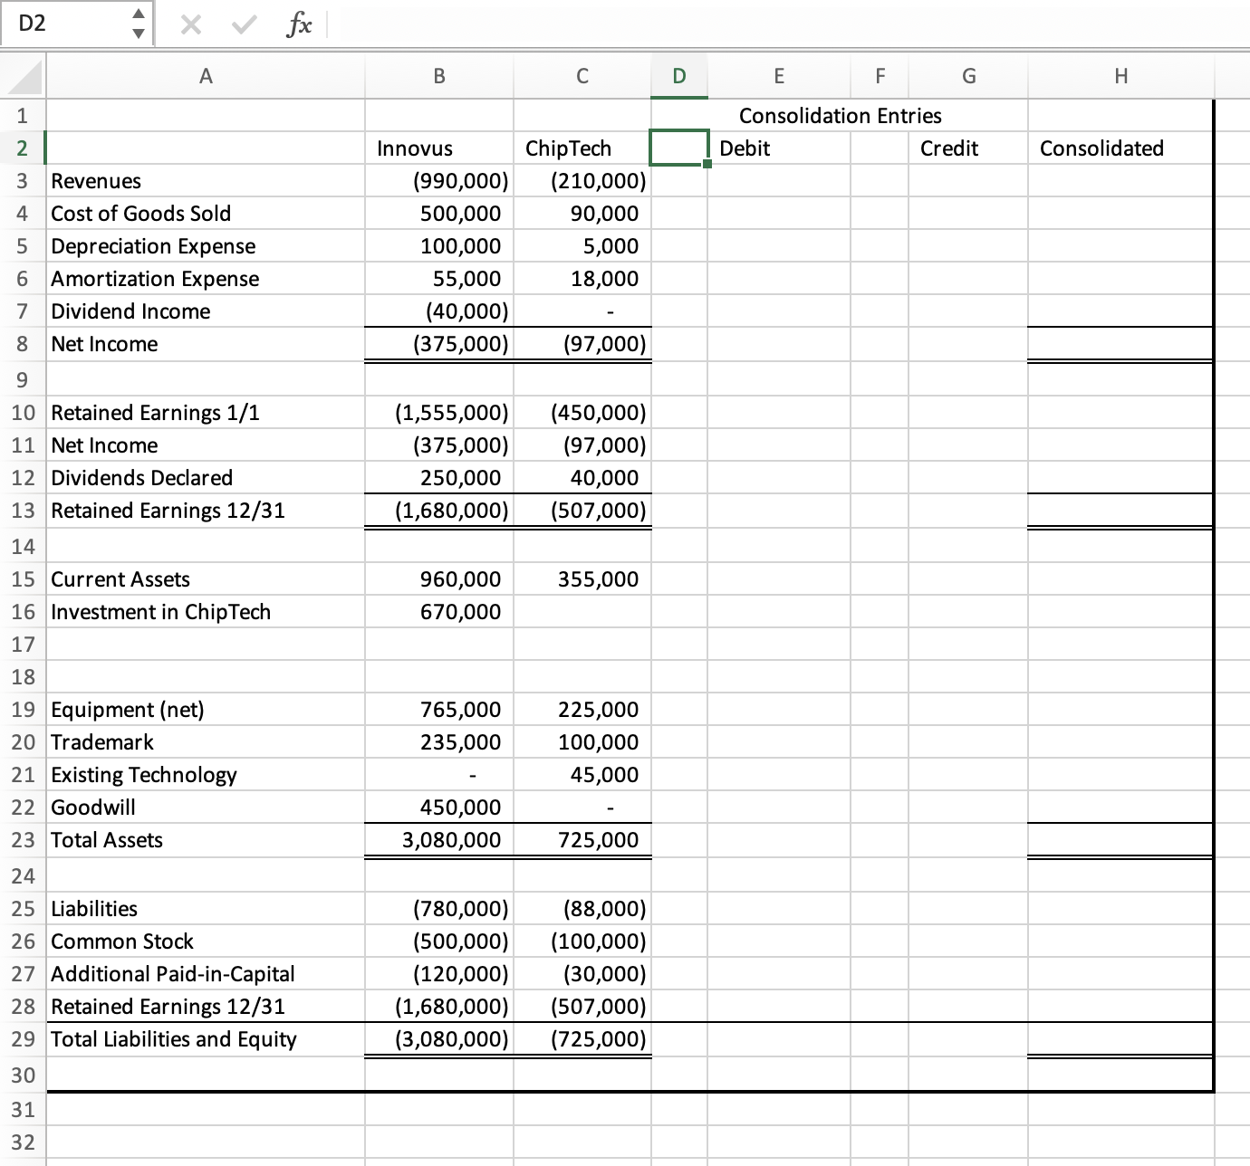
Task: Click the Name Box up arrow
Action: [139, 15]
